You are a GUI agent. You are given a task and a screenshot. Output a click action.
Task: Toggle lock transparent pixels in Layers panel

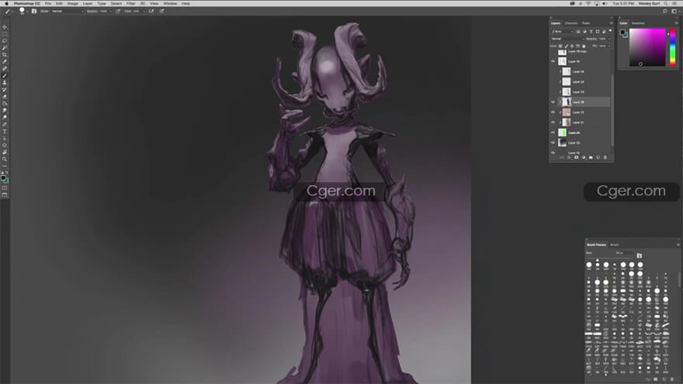point(560,46)
